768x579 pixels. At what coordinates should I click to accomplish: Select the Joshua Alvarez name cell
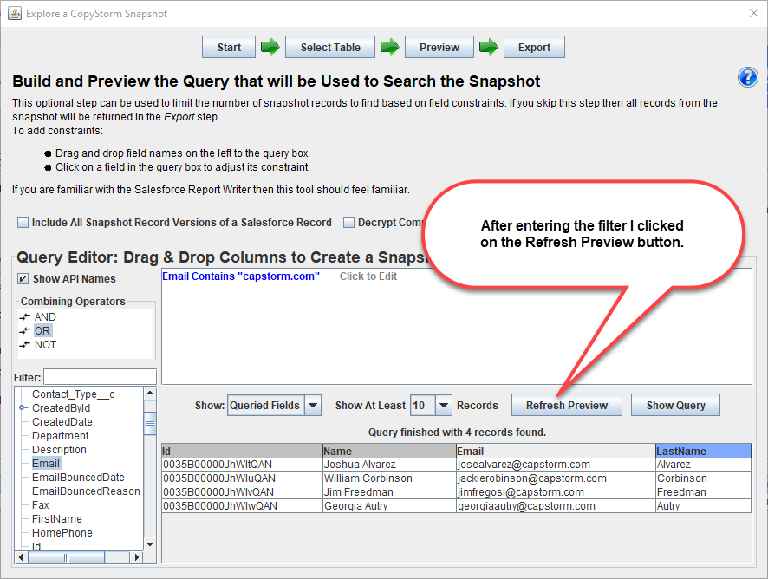click(x=389, y=465)
